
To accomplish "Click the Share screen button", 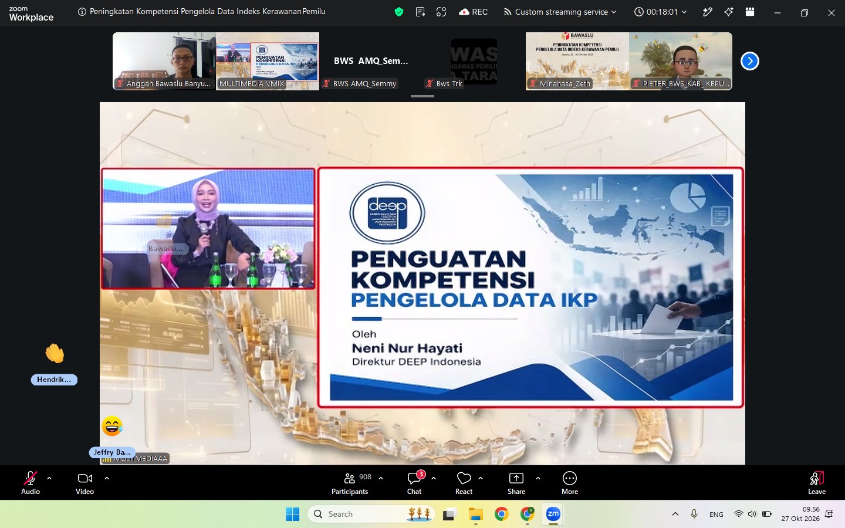I will pyautogui.click(x=516, y=483).
